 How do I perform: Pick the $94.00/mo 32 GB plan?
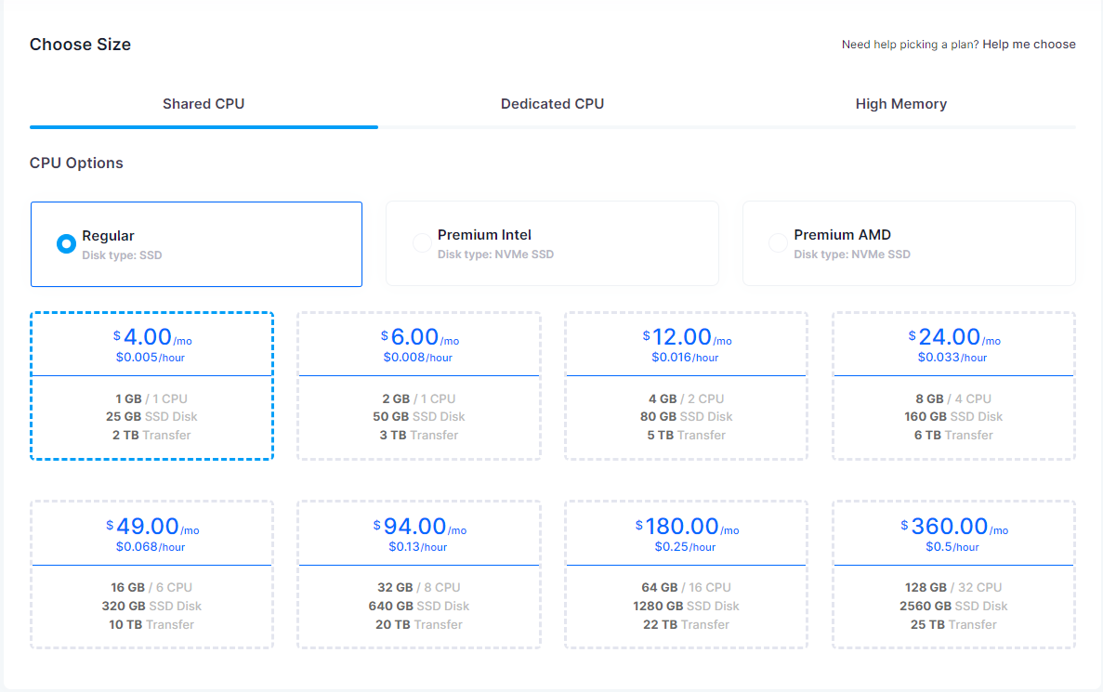pos(419,575)
